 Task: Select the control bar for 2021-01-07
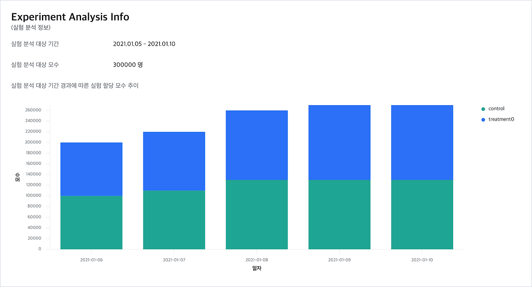pos(174,220)
